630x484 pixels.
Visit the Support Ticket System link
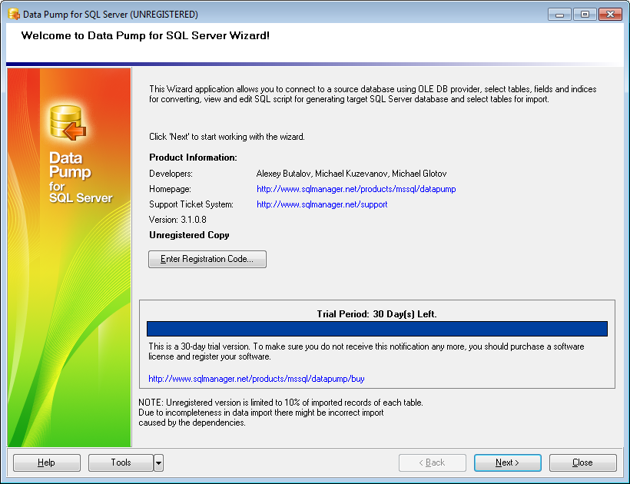coord(322,204)
